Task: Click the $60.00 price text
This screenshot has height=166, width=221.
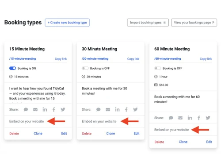Action: (x=164, y=85)
